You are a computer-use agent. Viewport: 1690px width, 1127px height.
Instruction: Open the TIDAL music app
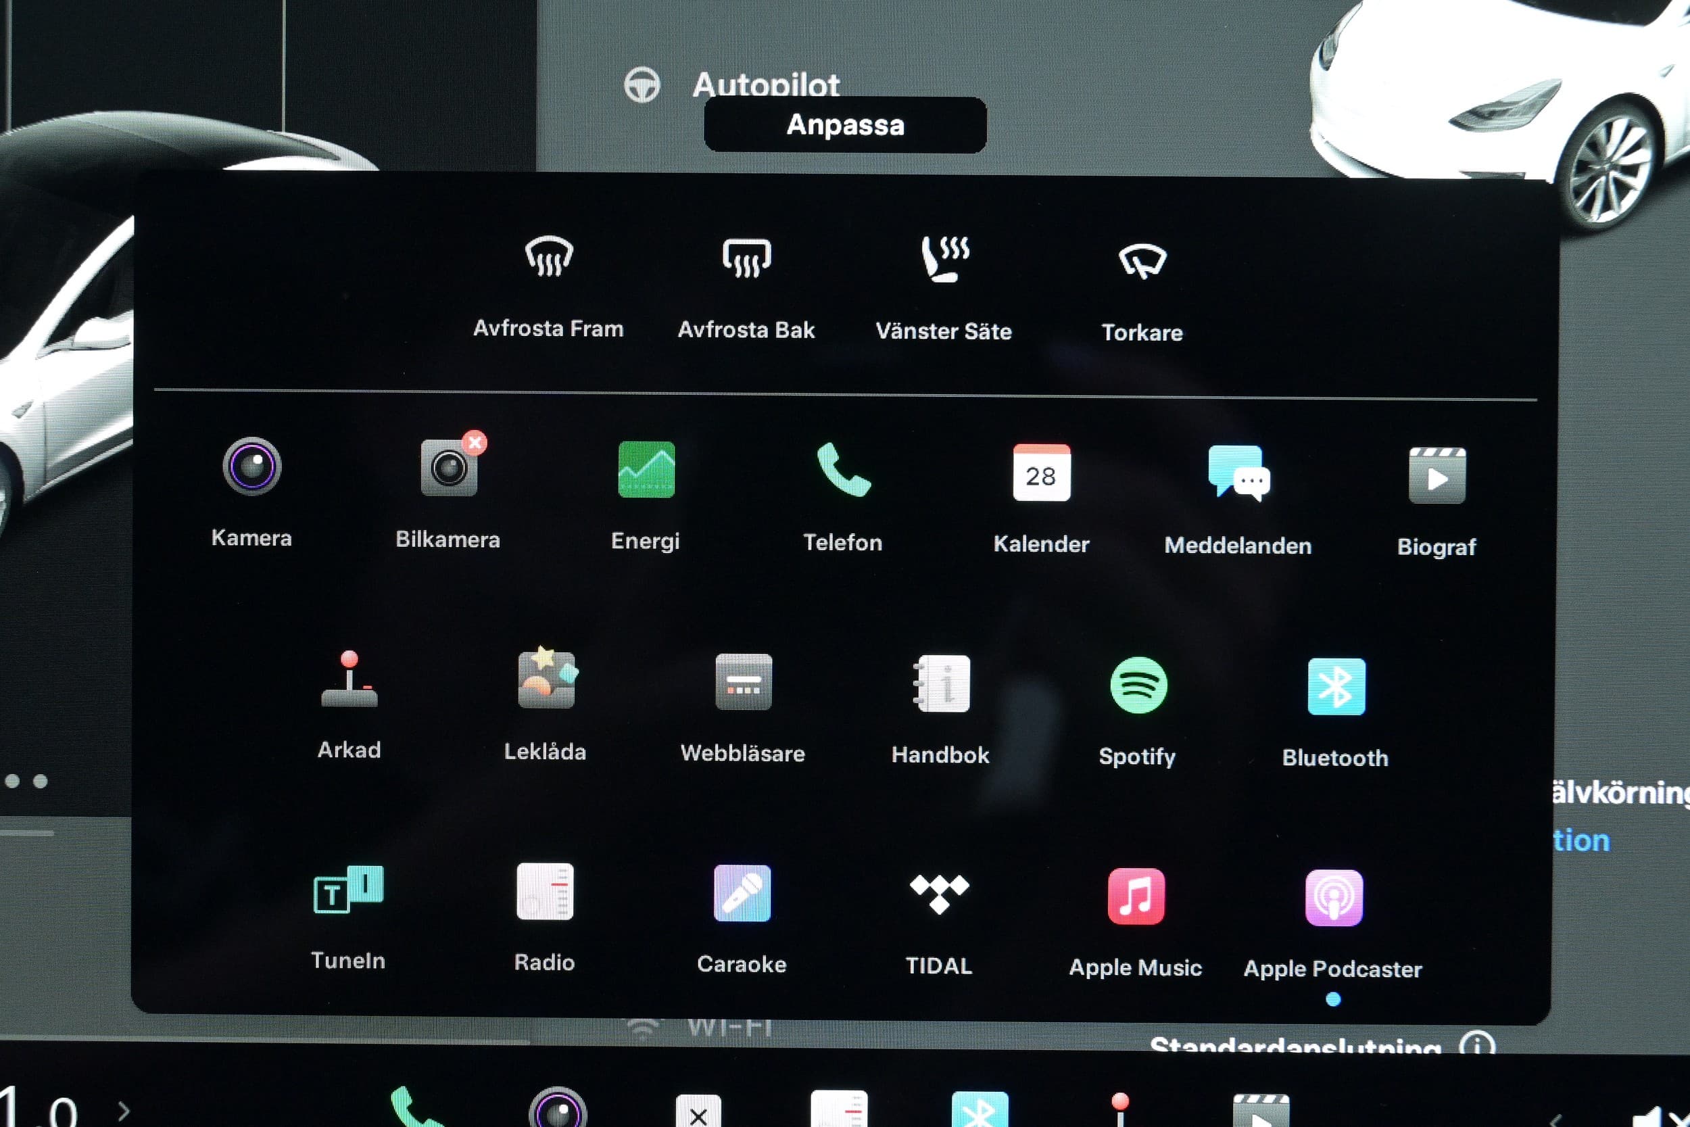coord(939,894)
